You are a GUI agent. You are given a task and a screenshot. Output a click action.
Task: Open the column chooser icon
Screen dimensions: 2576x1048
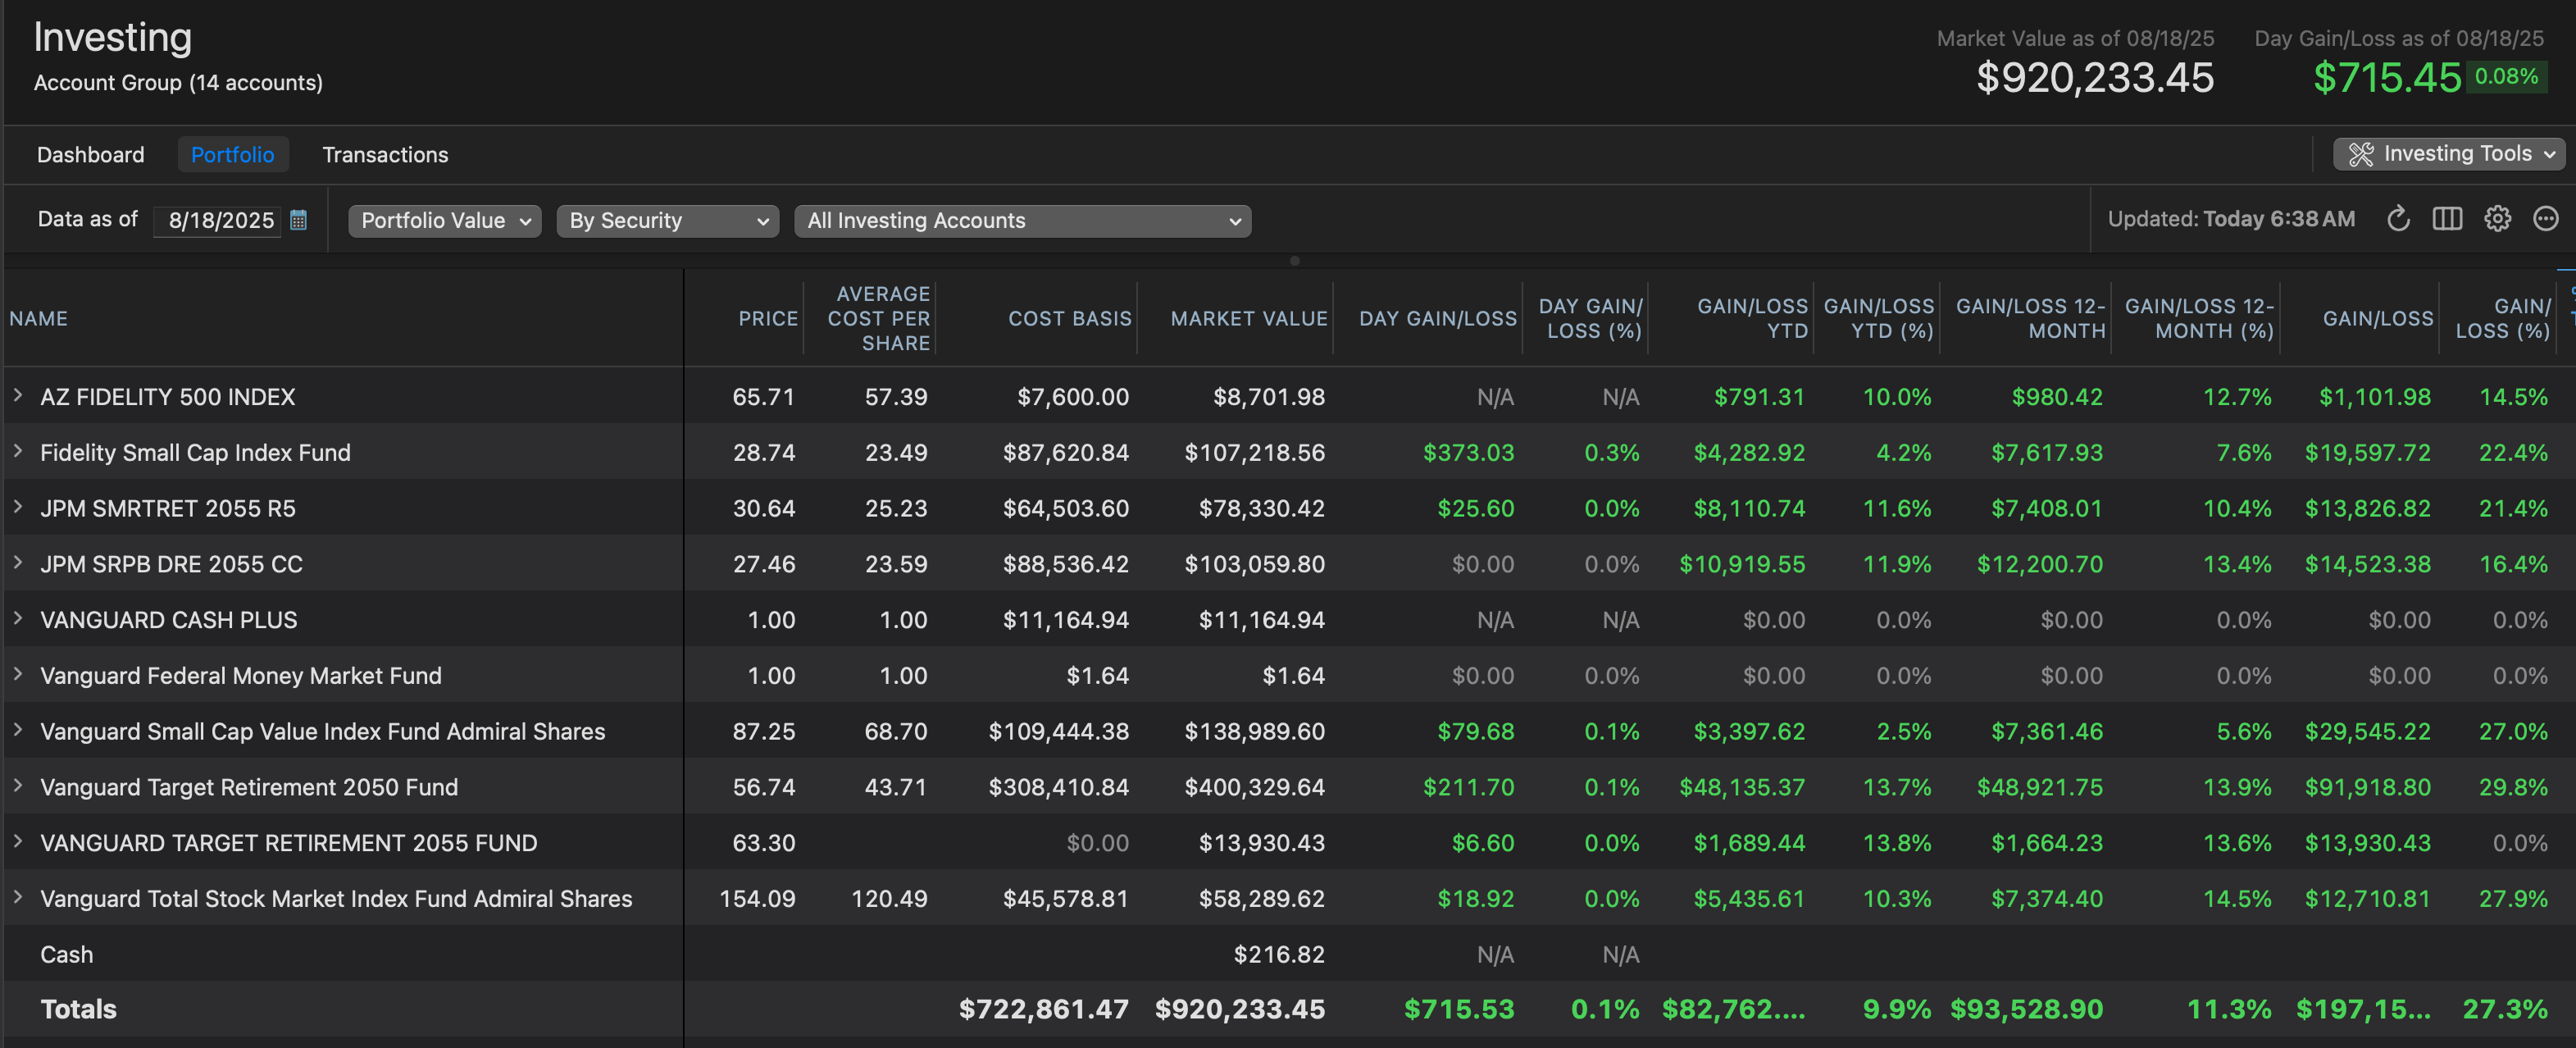(x=2447, y=219)
